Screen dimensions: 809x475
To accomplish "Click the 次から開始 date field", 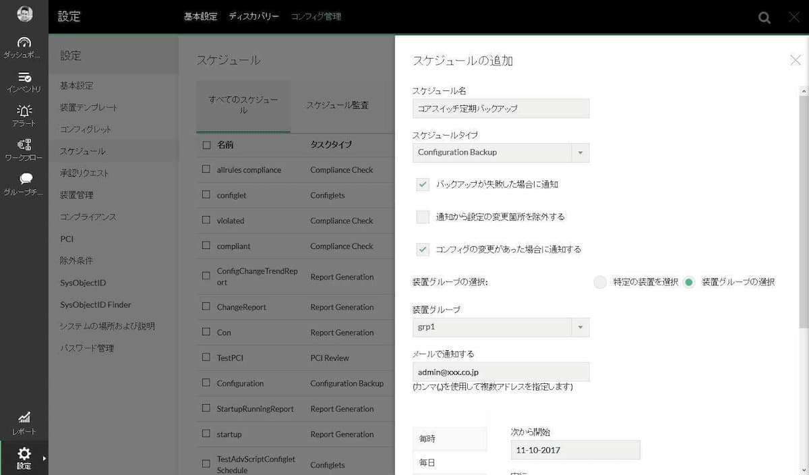I will click(574, 449).
